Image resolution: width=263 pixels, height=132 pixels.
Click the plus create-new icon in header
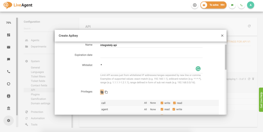tap(195, 5)
